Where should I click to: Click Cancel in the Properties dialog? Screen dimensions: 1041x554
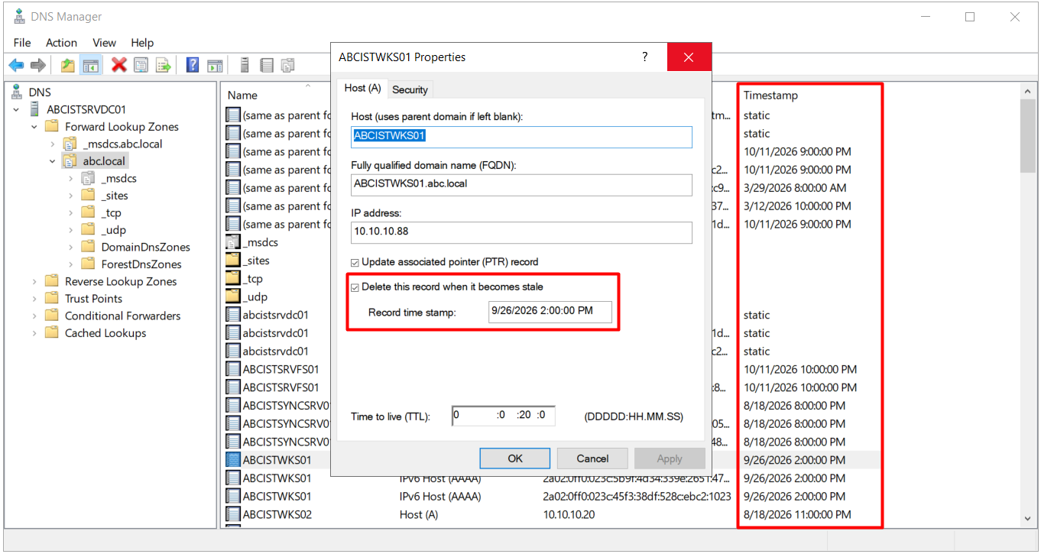tap(592, 458)
